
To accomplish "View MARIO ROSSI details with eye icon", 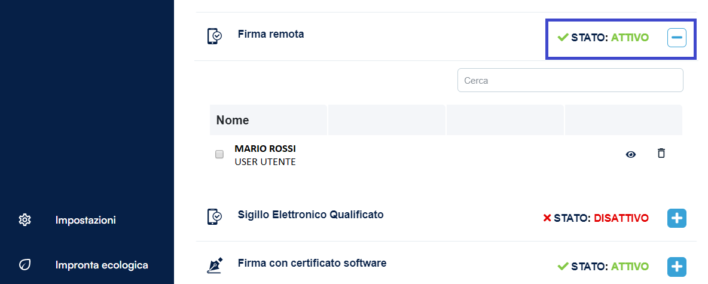I will click(x=630, y=154).
